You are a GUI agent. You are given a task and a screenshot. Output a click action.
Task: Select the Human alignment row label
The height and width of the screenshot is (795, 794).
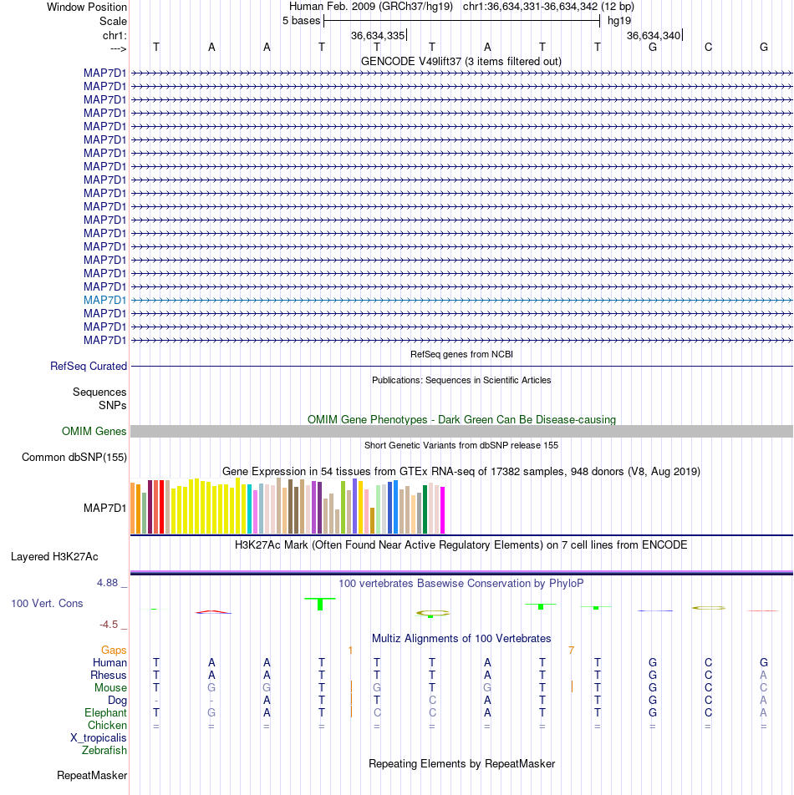[x=109, y=663]
